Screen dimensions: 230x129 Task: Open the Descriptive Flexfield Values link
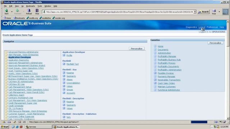[69, 109]
